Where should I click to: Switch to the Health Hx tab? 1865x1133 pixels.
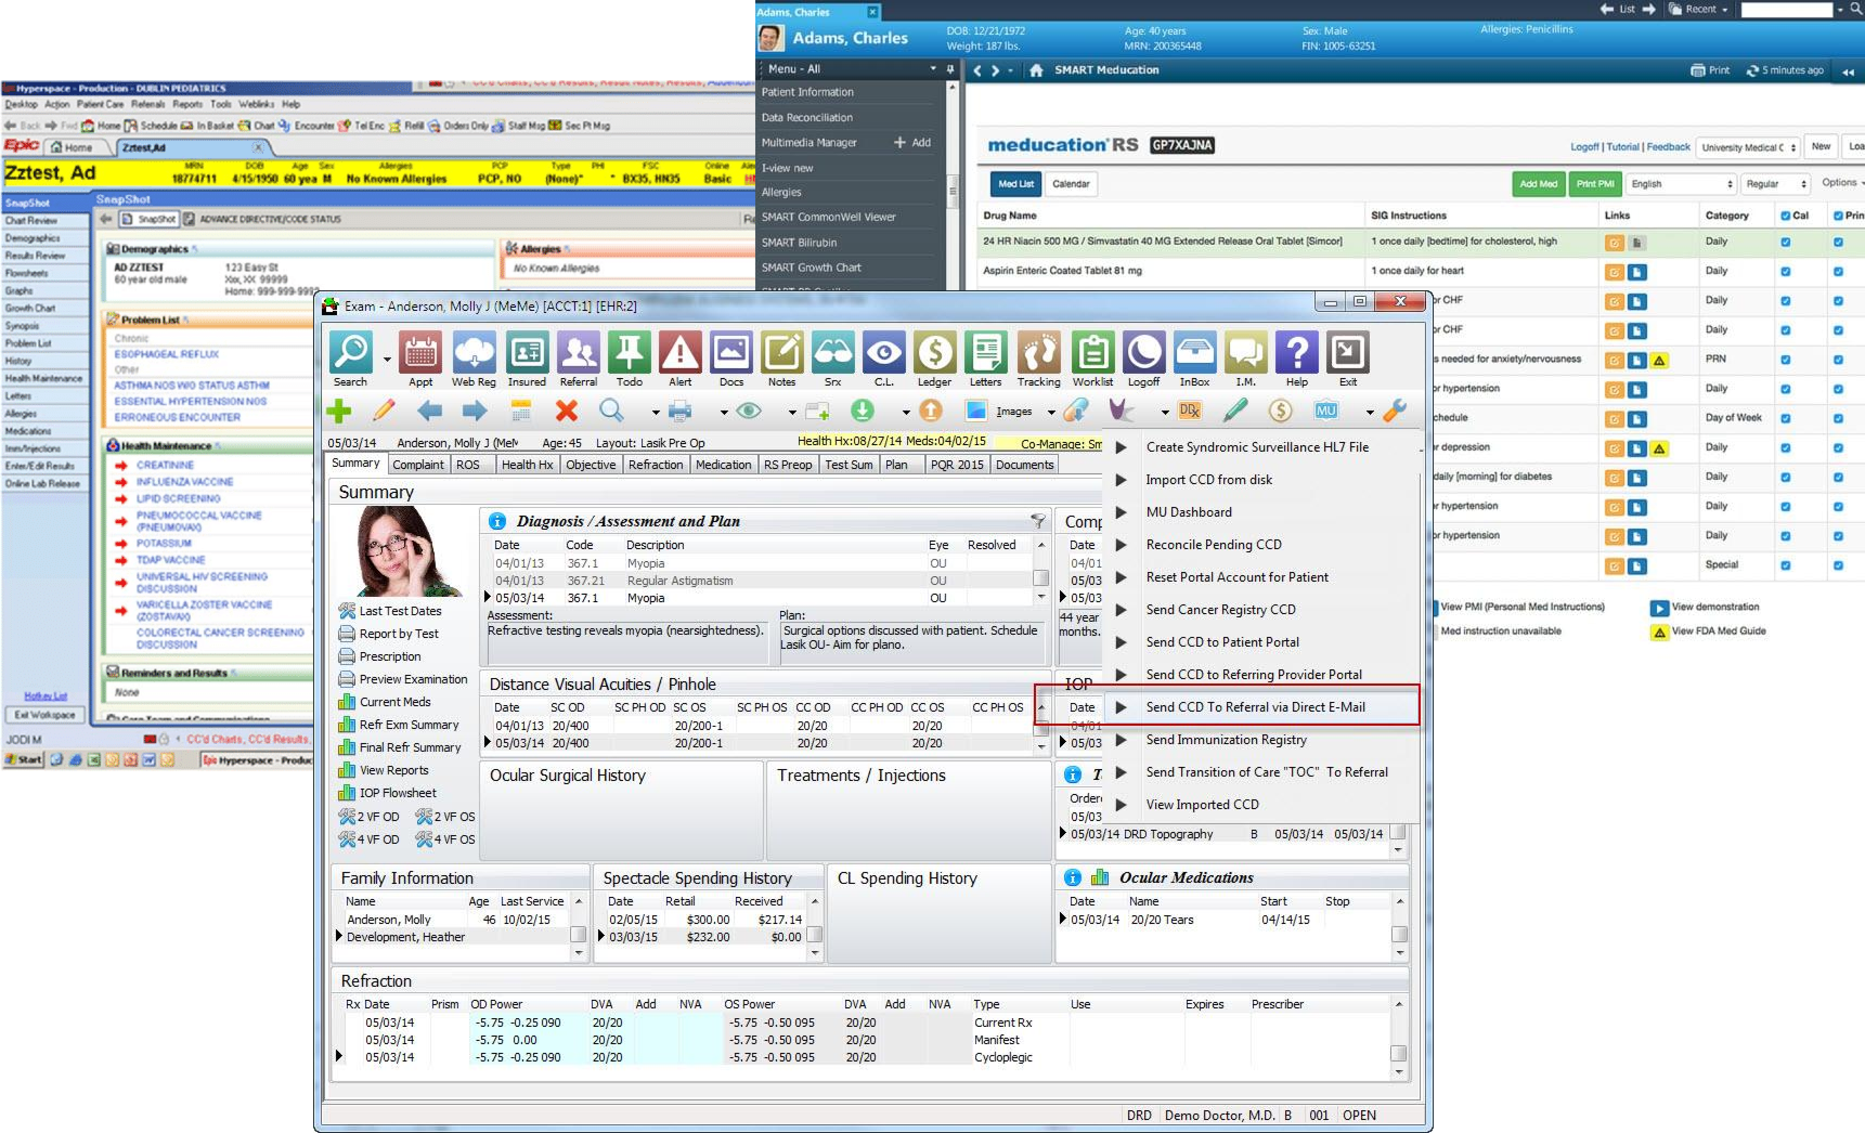coord(527,464)
